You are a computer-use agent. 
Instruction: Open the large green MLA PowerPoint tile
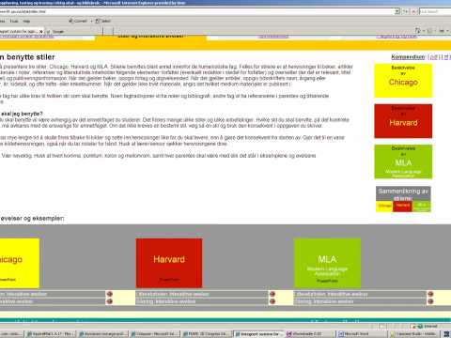[327, 263]
